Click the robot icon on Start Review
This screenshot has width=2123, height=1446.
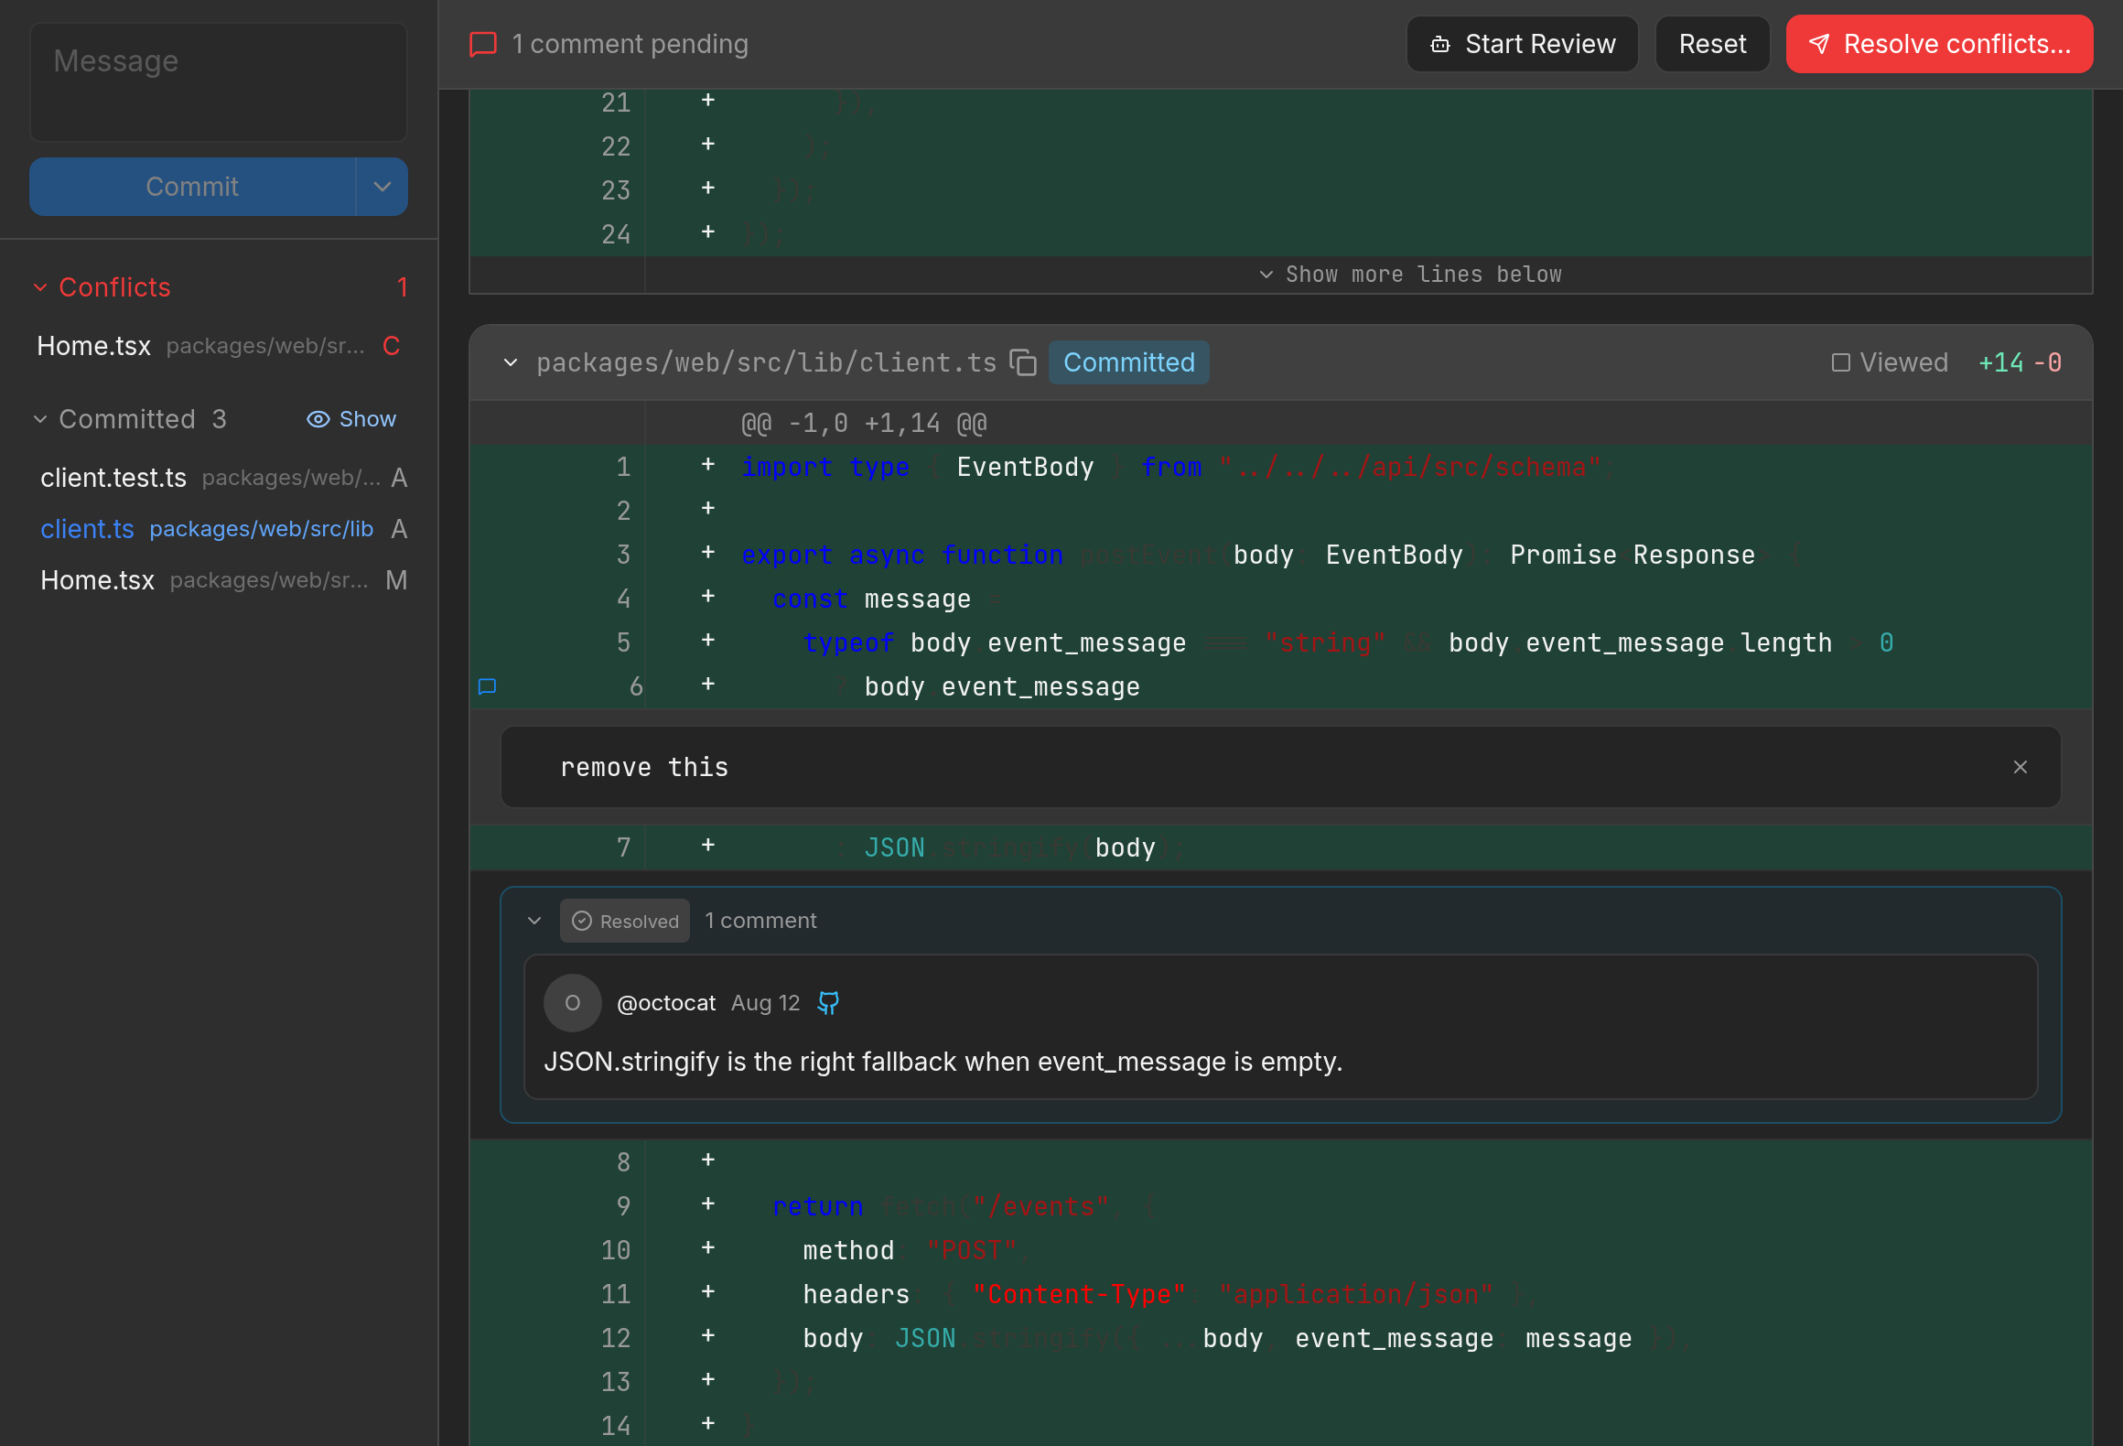point(1440,44)
